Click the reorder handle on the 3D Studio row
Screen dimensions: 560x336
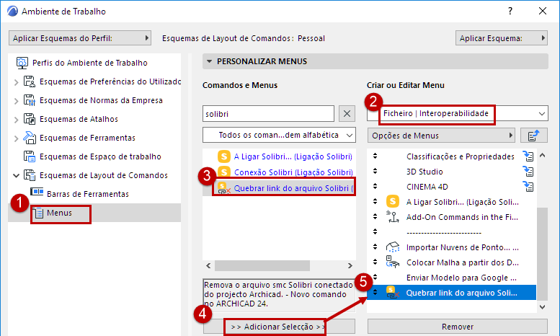[x=375, y=171]
